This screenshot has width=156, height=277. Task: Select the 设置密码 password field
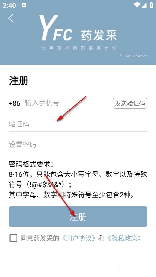78,144
